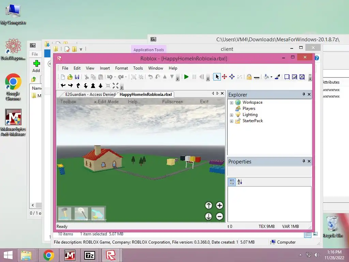Select the HappyHomeInRobloxia.rbxl tab

(146, 94)
